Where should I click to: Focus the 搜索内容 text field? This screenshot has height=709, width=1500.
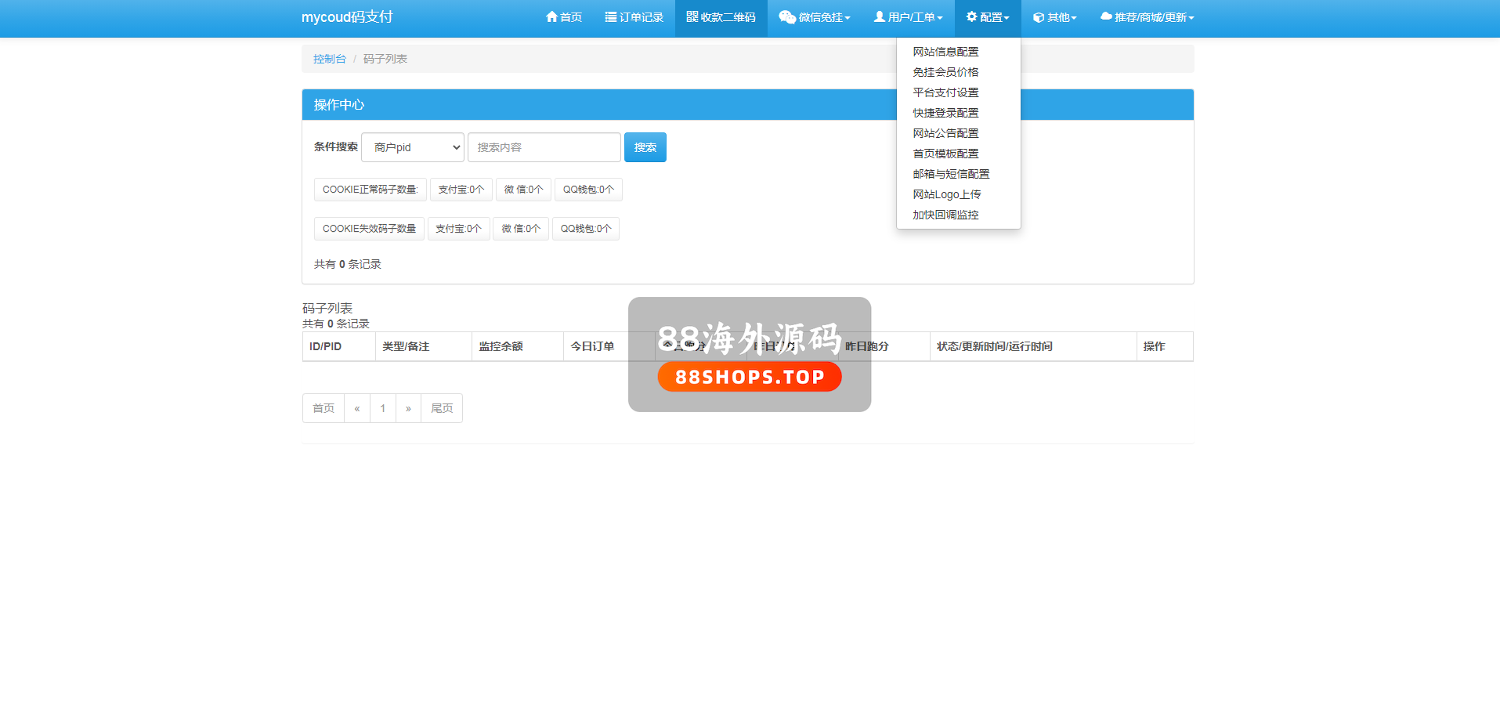tap(544, 147)
